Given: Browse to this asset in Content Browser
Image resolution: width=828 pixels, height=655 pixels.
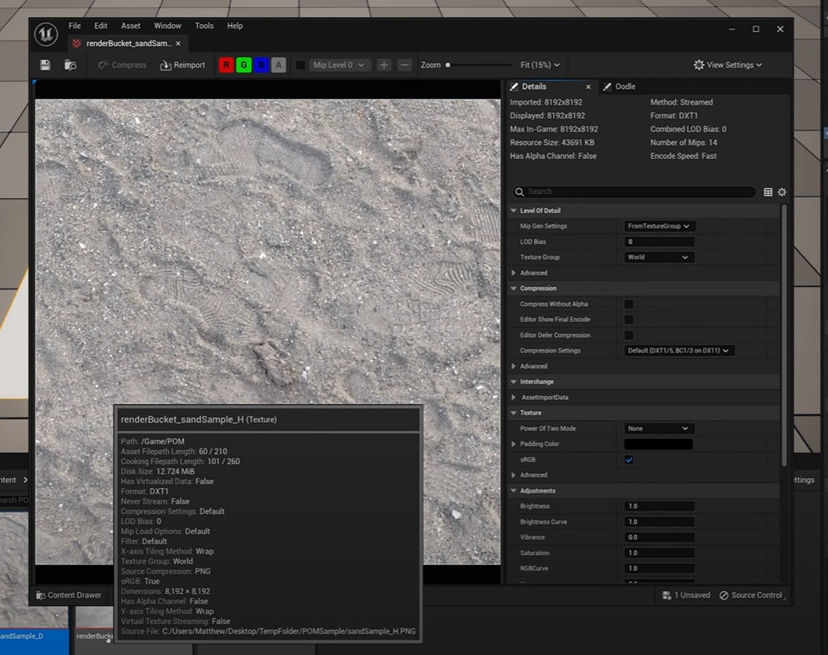Looking at the screenshot, I should point(70,64).
